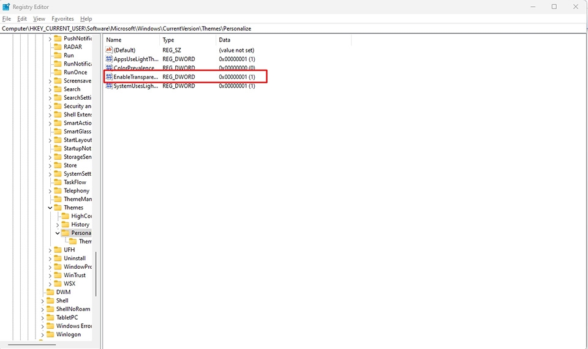Open the Help menu
Image resolution: width=588 pixels, height=349 pixels.
[x=86, y=19]
